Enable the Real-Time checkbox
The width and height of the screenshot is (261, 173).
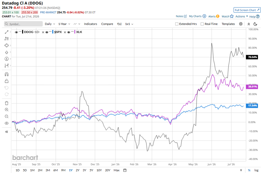coord(202,24)
